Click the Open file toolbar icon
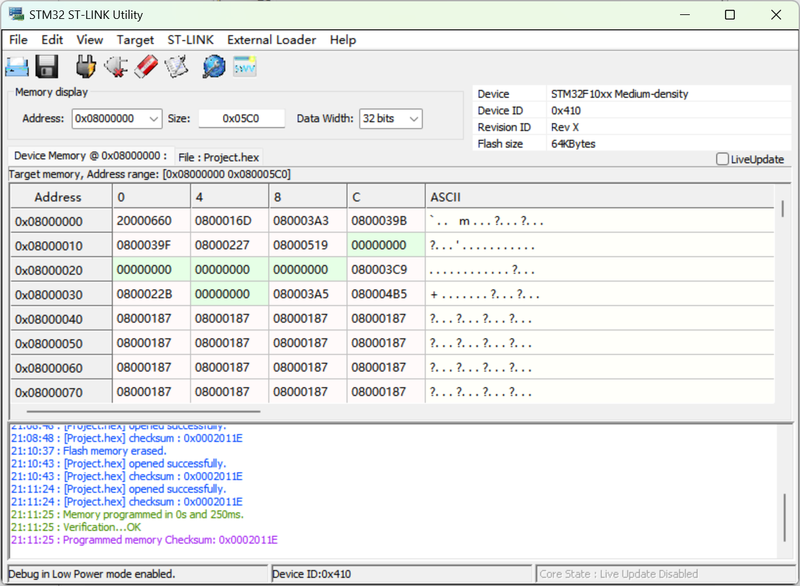Screen dimensions: 800x586 pyautogui.click(x=18, y=66)
